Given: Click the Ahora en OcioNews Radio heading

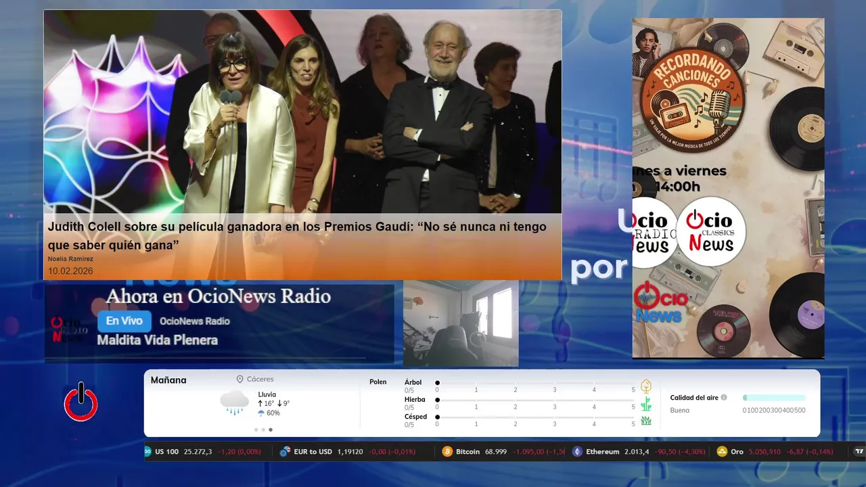Looking at the screenshot, I should tap(218, 296).
